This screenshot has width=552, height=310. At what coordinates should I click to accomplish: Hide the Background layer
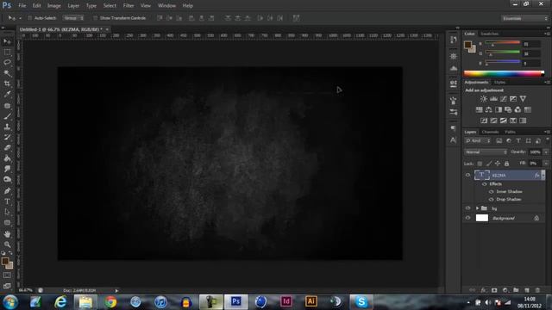(x=467, y=218)
